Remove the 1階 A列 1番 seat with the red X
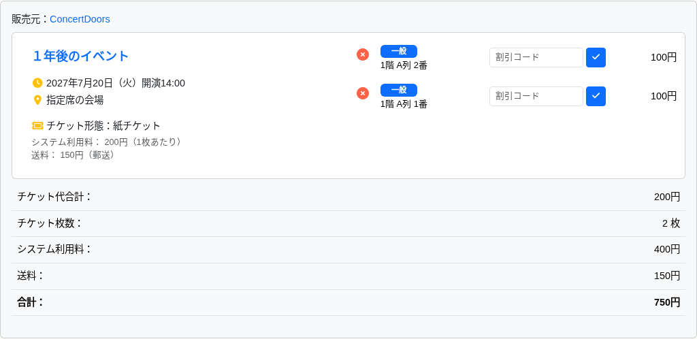This screenshot has width=697, height=339. (x=363, y=93)
